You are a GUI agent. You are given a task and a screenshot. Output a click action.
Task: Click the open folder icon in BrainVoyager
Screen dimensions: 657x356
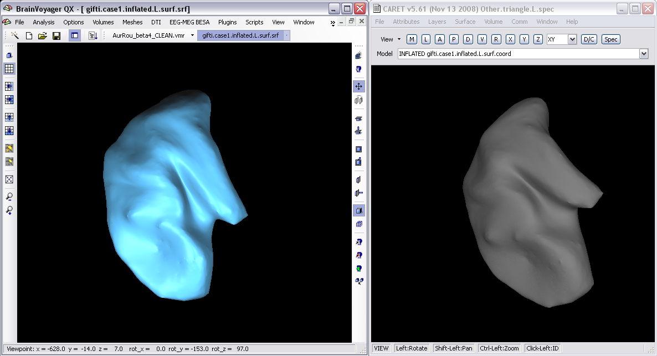coord(42,35)
